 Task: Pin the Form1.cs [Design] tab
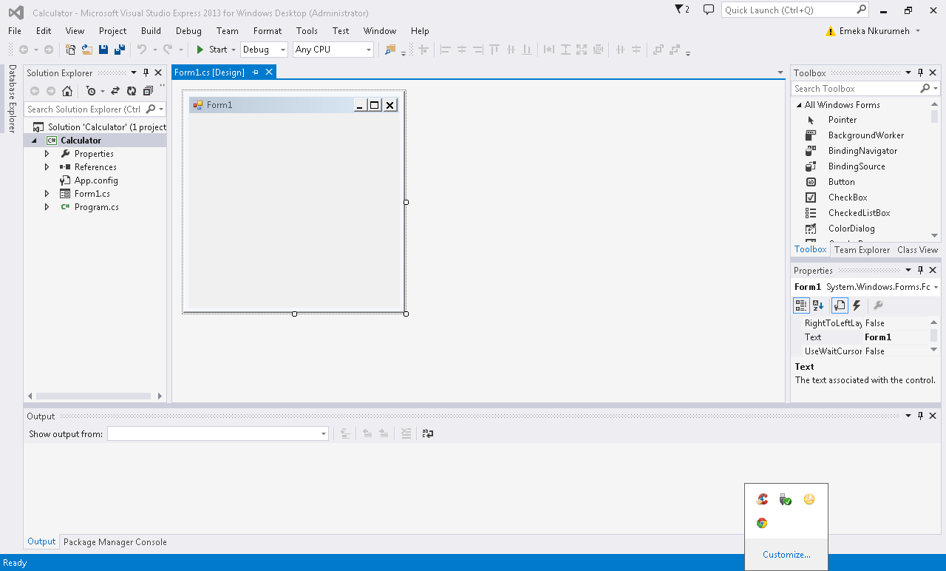coord(256,72)
